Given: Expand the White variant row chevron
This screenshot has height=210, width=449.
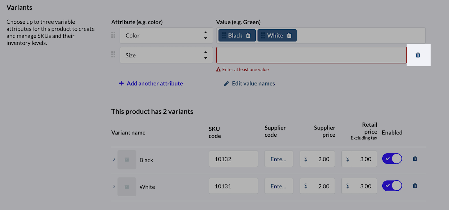Looking at the screenshot, I should tap(114, 186).
